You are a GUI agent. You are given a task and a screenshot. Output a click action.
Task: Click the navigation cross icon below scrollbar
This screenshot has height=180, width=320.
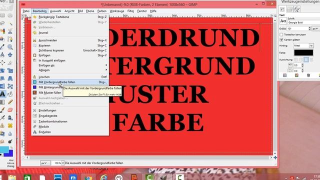click(275, 157)
